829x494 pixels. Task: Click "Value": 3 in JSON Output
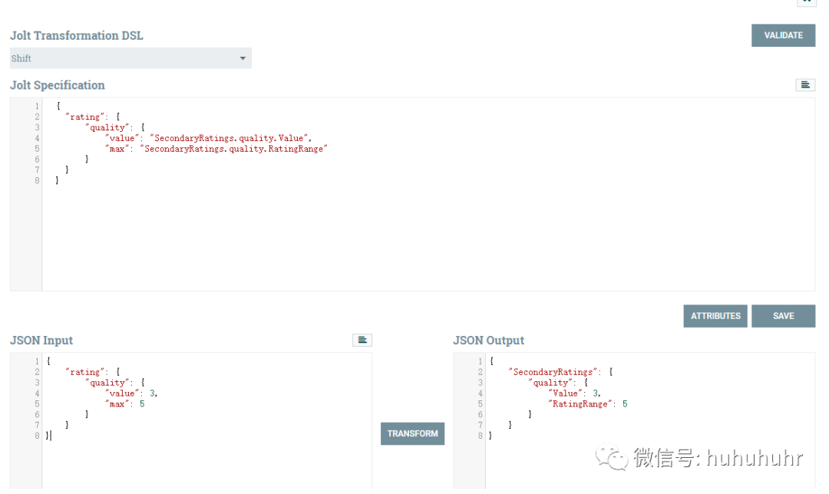coord(574,394)
